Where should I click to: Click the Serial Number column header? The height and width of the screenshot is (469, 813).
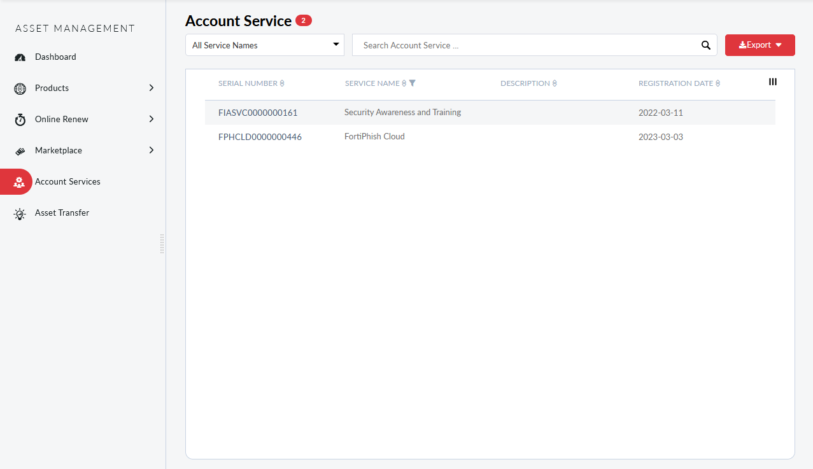[248, 83]
